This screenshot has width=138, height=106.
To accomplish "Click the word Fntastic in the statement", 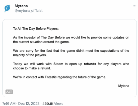I will 51,77.
